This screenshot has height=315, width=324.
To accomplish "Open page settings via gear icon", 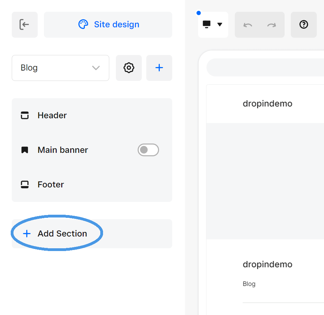I will pyautogui.click(x=129, y=68).
